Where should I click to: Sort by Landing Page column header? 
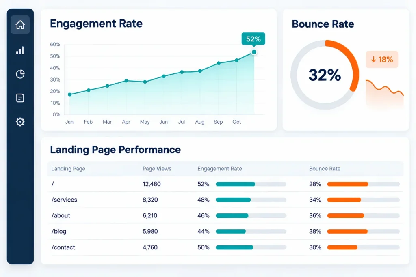(68, 169)
